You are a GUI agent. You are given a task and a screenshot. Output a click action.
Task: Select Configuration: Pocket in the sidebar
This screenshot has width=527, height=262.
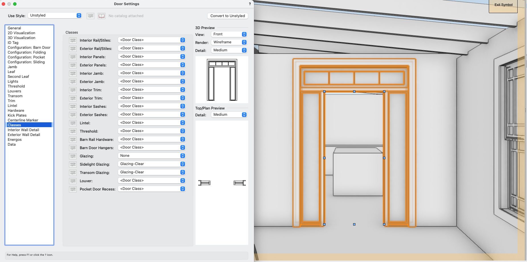tap(26, 57)
